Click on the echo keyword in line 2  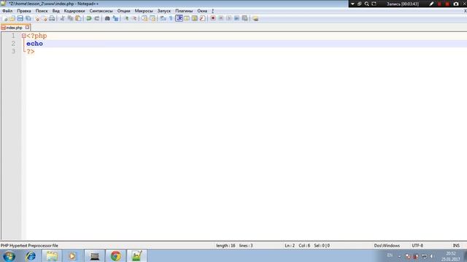[34, 44]
